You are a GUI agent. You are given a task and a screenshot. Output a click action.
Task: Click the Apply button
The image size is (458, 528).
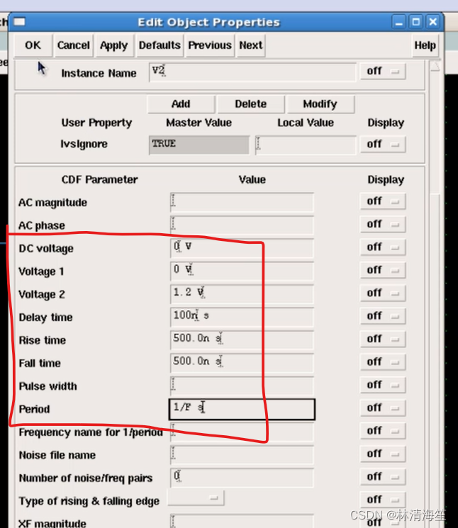[x=114, y=45]
